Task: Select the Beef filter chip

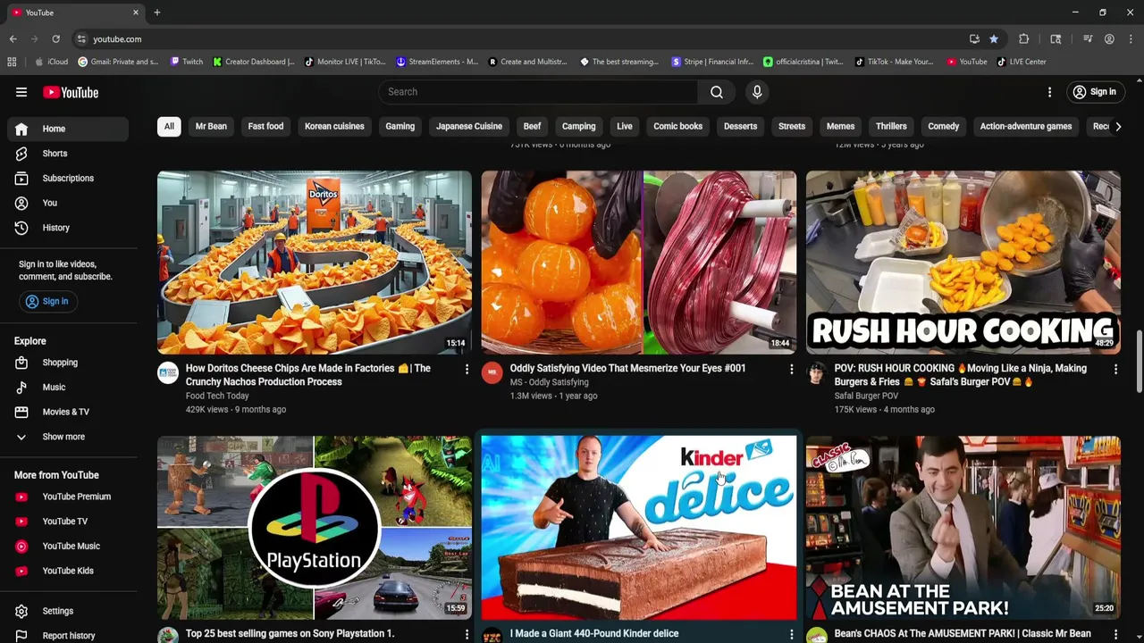Action: [x=532, y=126]
